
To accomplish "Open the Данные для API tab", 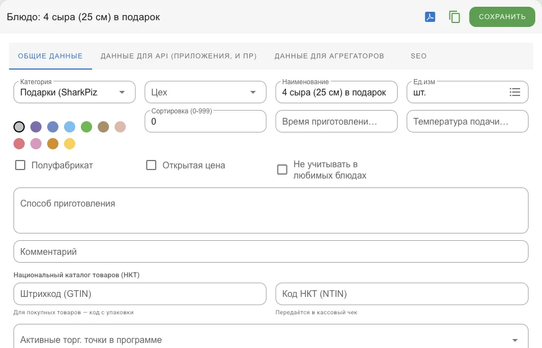I will click(x=179, y=56).
